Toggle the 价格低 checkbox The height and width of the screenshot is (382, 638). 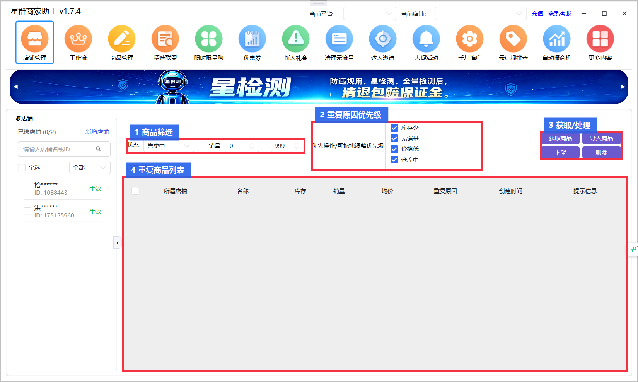pos(394,149)
